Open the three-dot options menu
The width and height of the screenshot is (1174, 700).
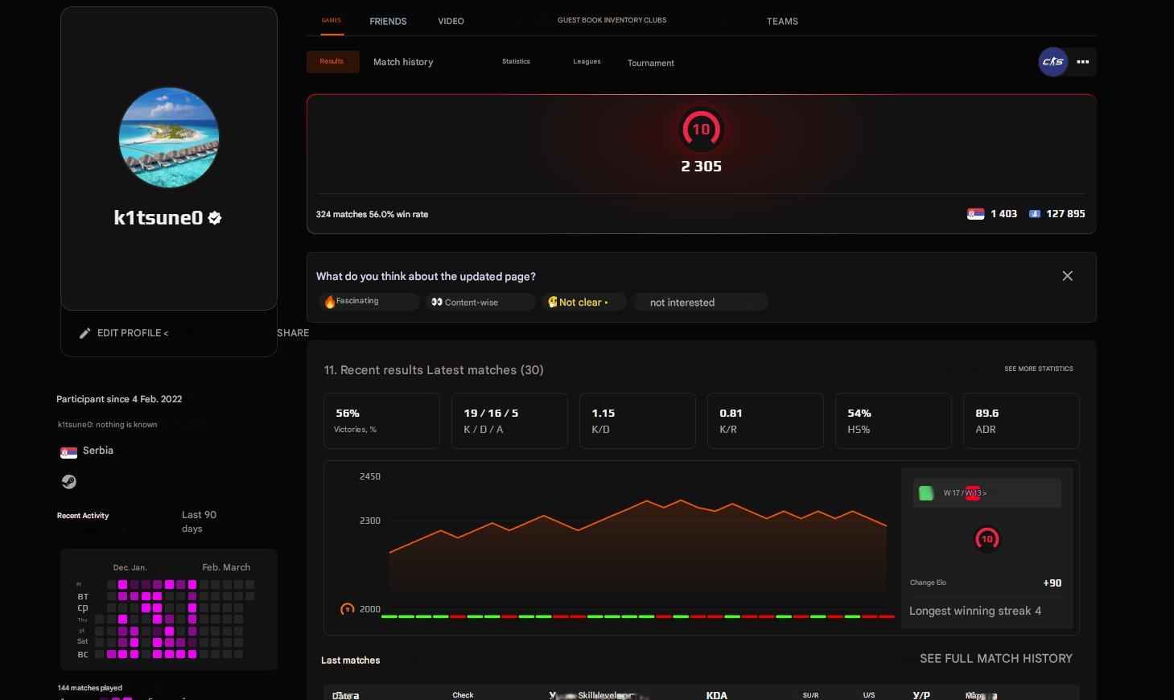(1082, 62)
